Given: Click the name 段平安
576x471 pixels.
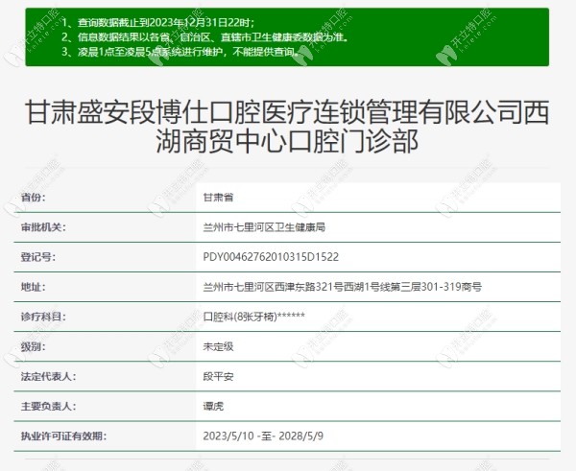Looking at the screenshot, I should 218,376.
